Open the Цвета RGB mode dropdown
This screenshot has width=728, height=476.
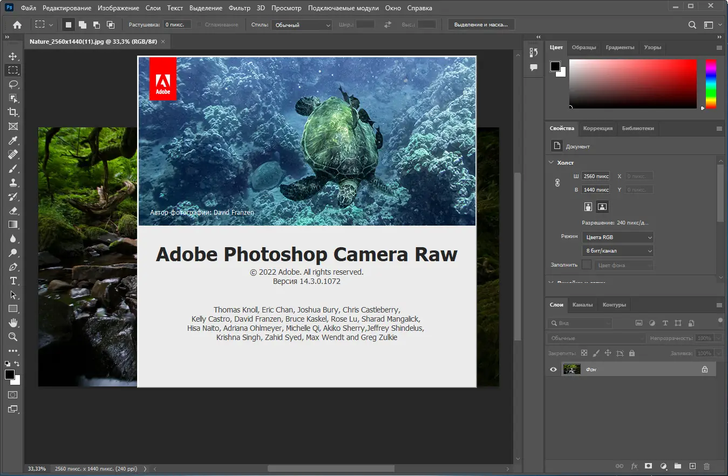pyautogui.click(x=617, y=237)
